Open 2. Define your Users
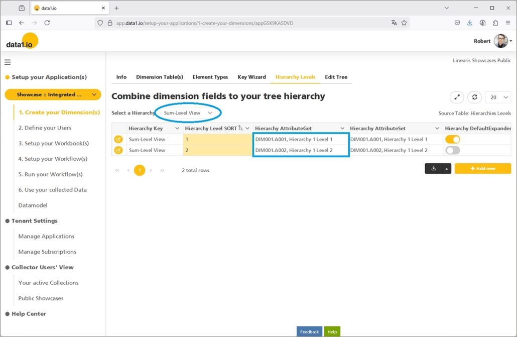This screenshot has height=337, width=517. click(x=45, y=128)
